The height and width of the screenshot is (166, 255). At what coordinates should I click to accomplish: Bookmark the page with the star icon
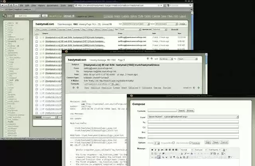click(159, 5)
